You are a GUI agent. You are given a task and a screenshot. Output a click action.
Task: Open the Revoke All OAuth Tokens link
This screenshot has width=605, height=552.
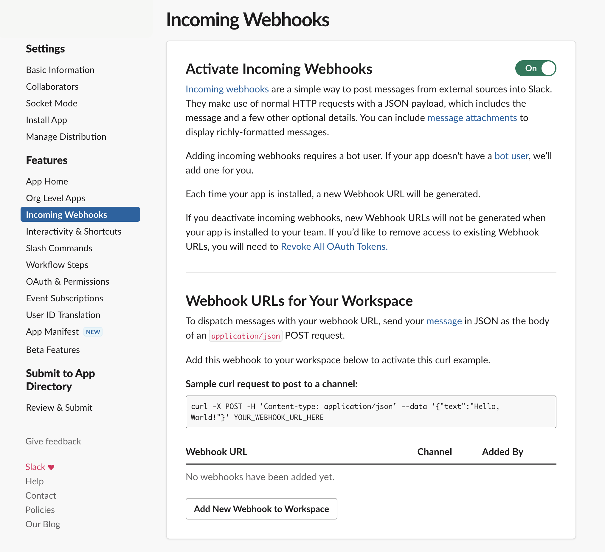334,246
